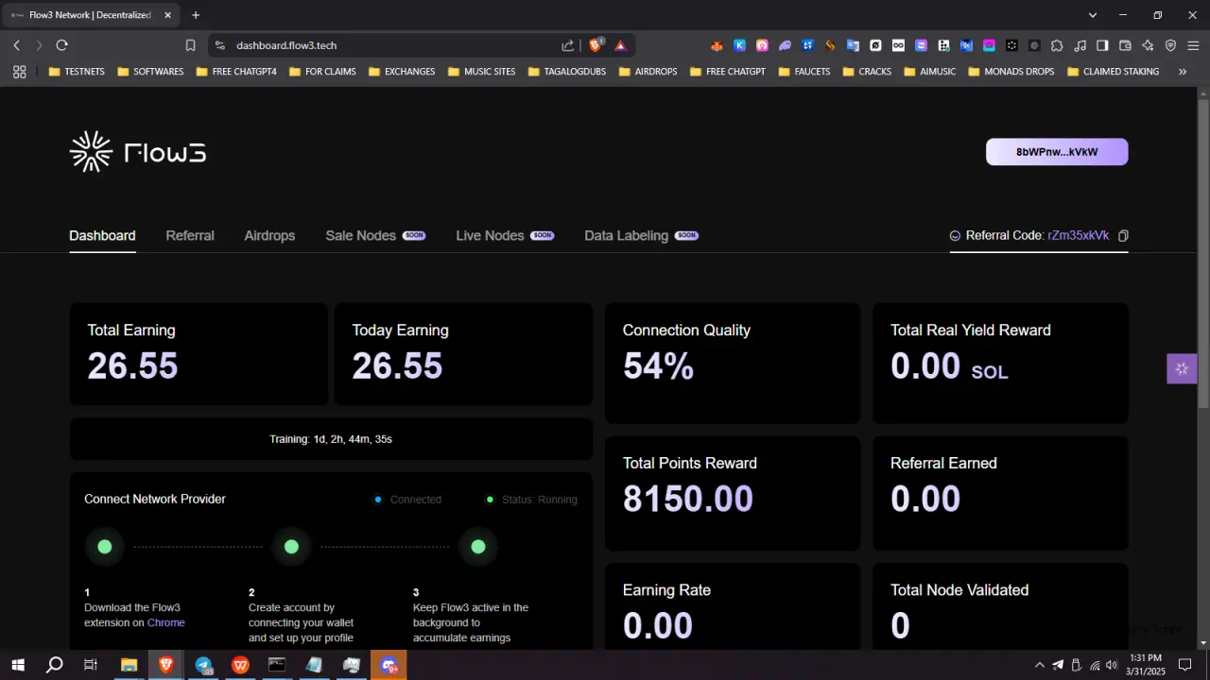
Task: Bookmark this page with the bookmark icon
Action: [190, 45]
